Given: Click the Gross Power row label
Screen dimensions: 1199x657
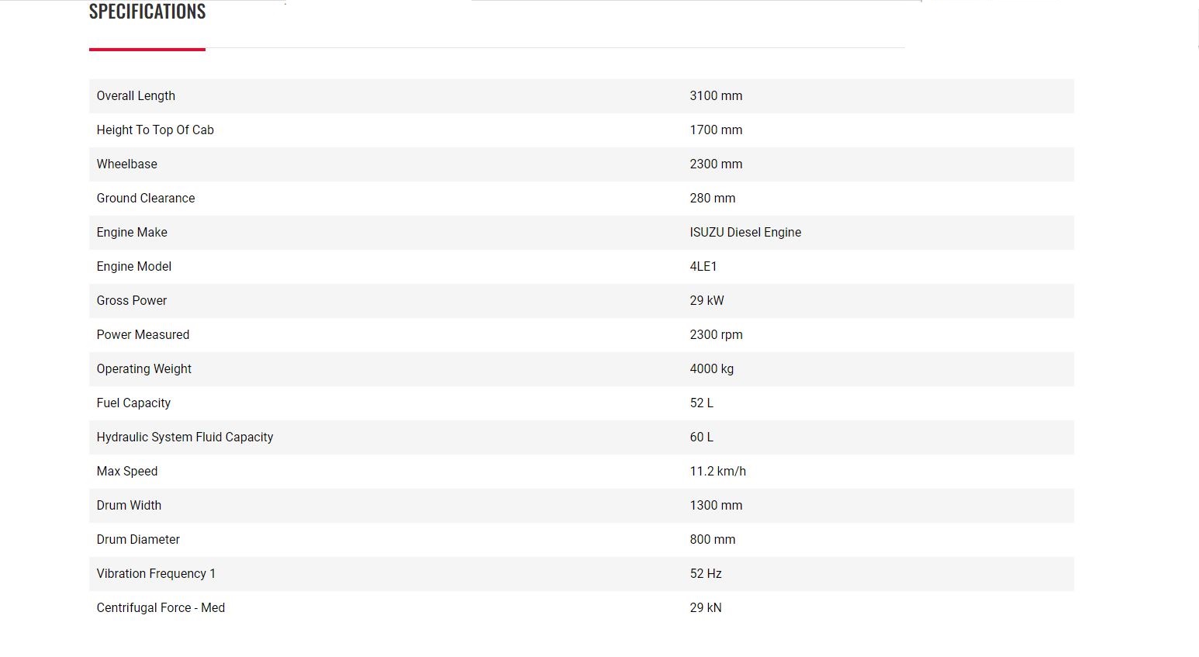Looking at the screenshot, I should 132,301.
